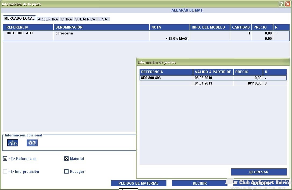
Task: Select the SUDÁFRICA tab
Action: pyautogui.click(x=85, y=19)
